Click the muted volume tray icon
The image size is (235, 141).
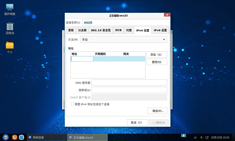202,137
